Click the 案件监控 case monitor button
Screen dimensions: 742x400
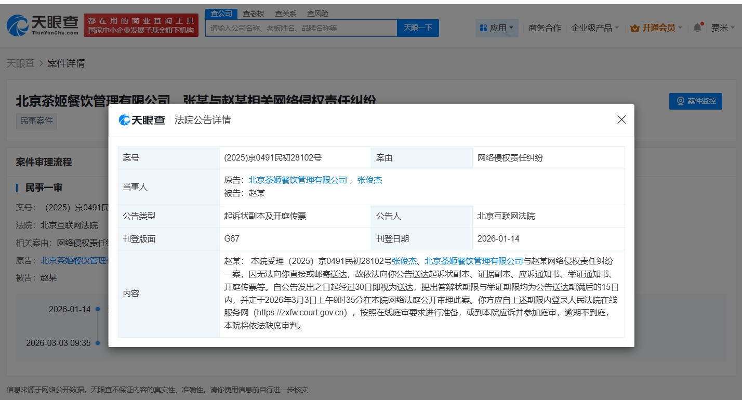pos(695,101)
